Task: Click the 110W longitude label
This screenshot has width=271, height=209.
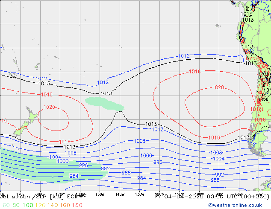Action: click(180, 194)
